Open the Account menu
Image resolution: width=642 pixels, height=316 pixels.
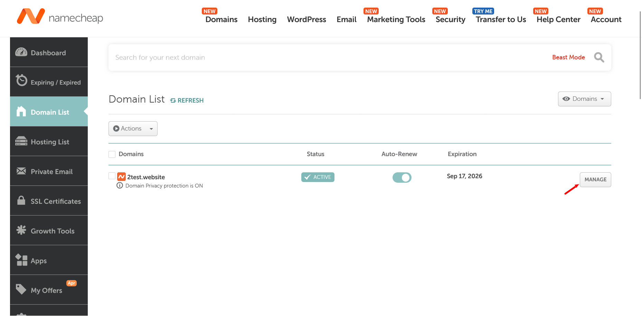pos(606,19)
